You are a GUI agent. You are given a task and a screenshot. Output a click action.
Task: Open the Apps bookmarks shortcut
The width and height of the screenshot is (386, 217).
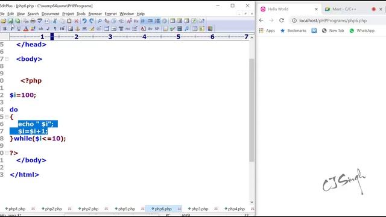click(x=267, y=31)
